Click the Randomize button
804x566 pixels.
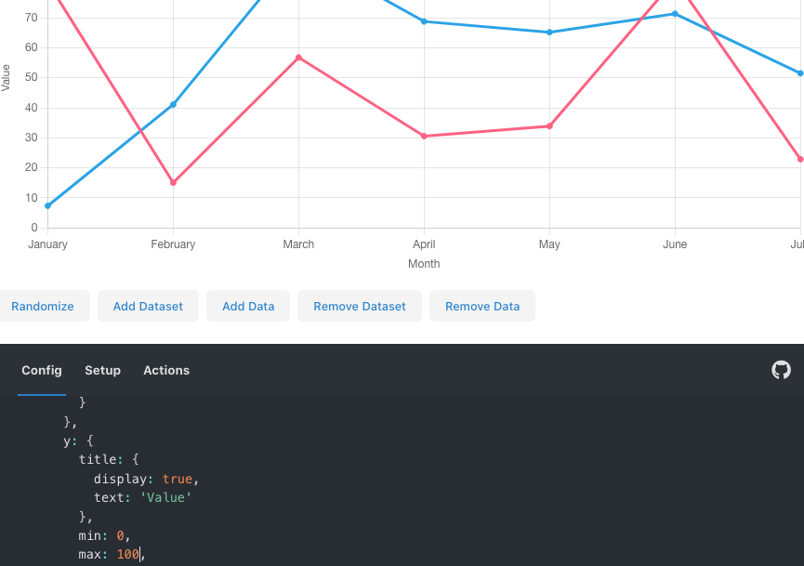pos(43,306)
